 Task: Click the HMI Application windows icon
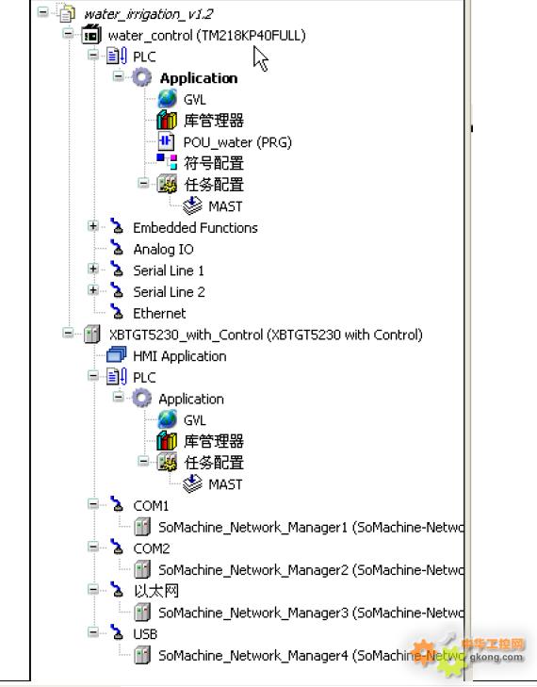[x=117, y=355]
